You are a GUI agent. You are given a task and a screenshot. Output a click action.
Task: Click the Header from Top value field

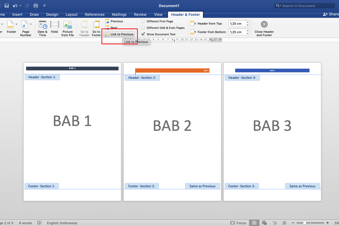tap(237, 24)
